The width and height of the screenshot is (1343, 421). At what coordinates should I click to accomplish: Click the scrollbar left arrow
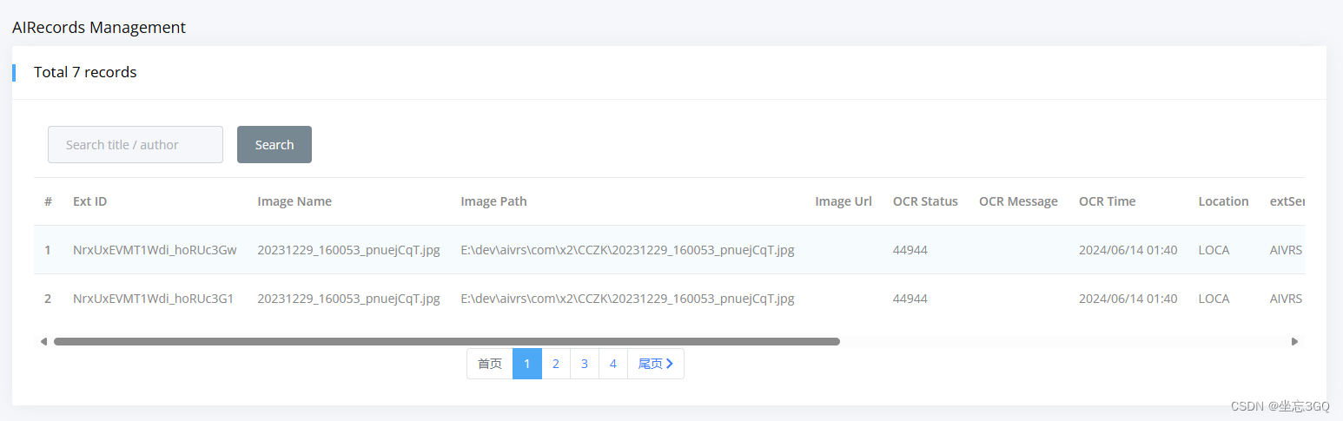click(x=43, y=341)
